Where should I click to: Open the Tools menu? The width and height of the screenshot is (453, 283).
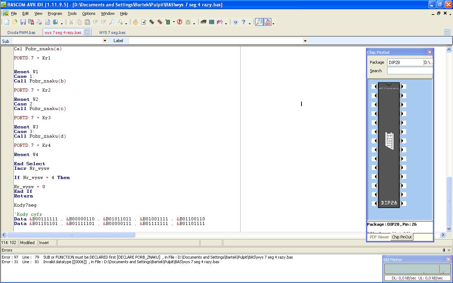(x=72, y=13)
